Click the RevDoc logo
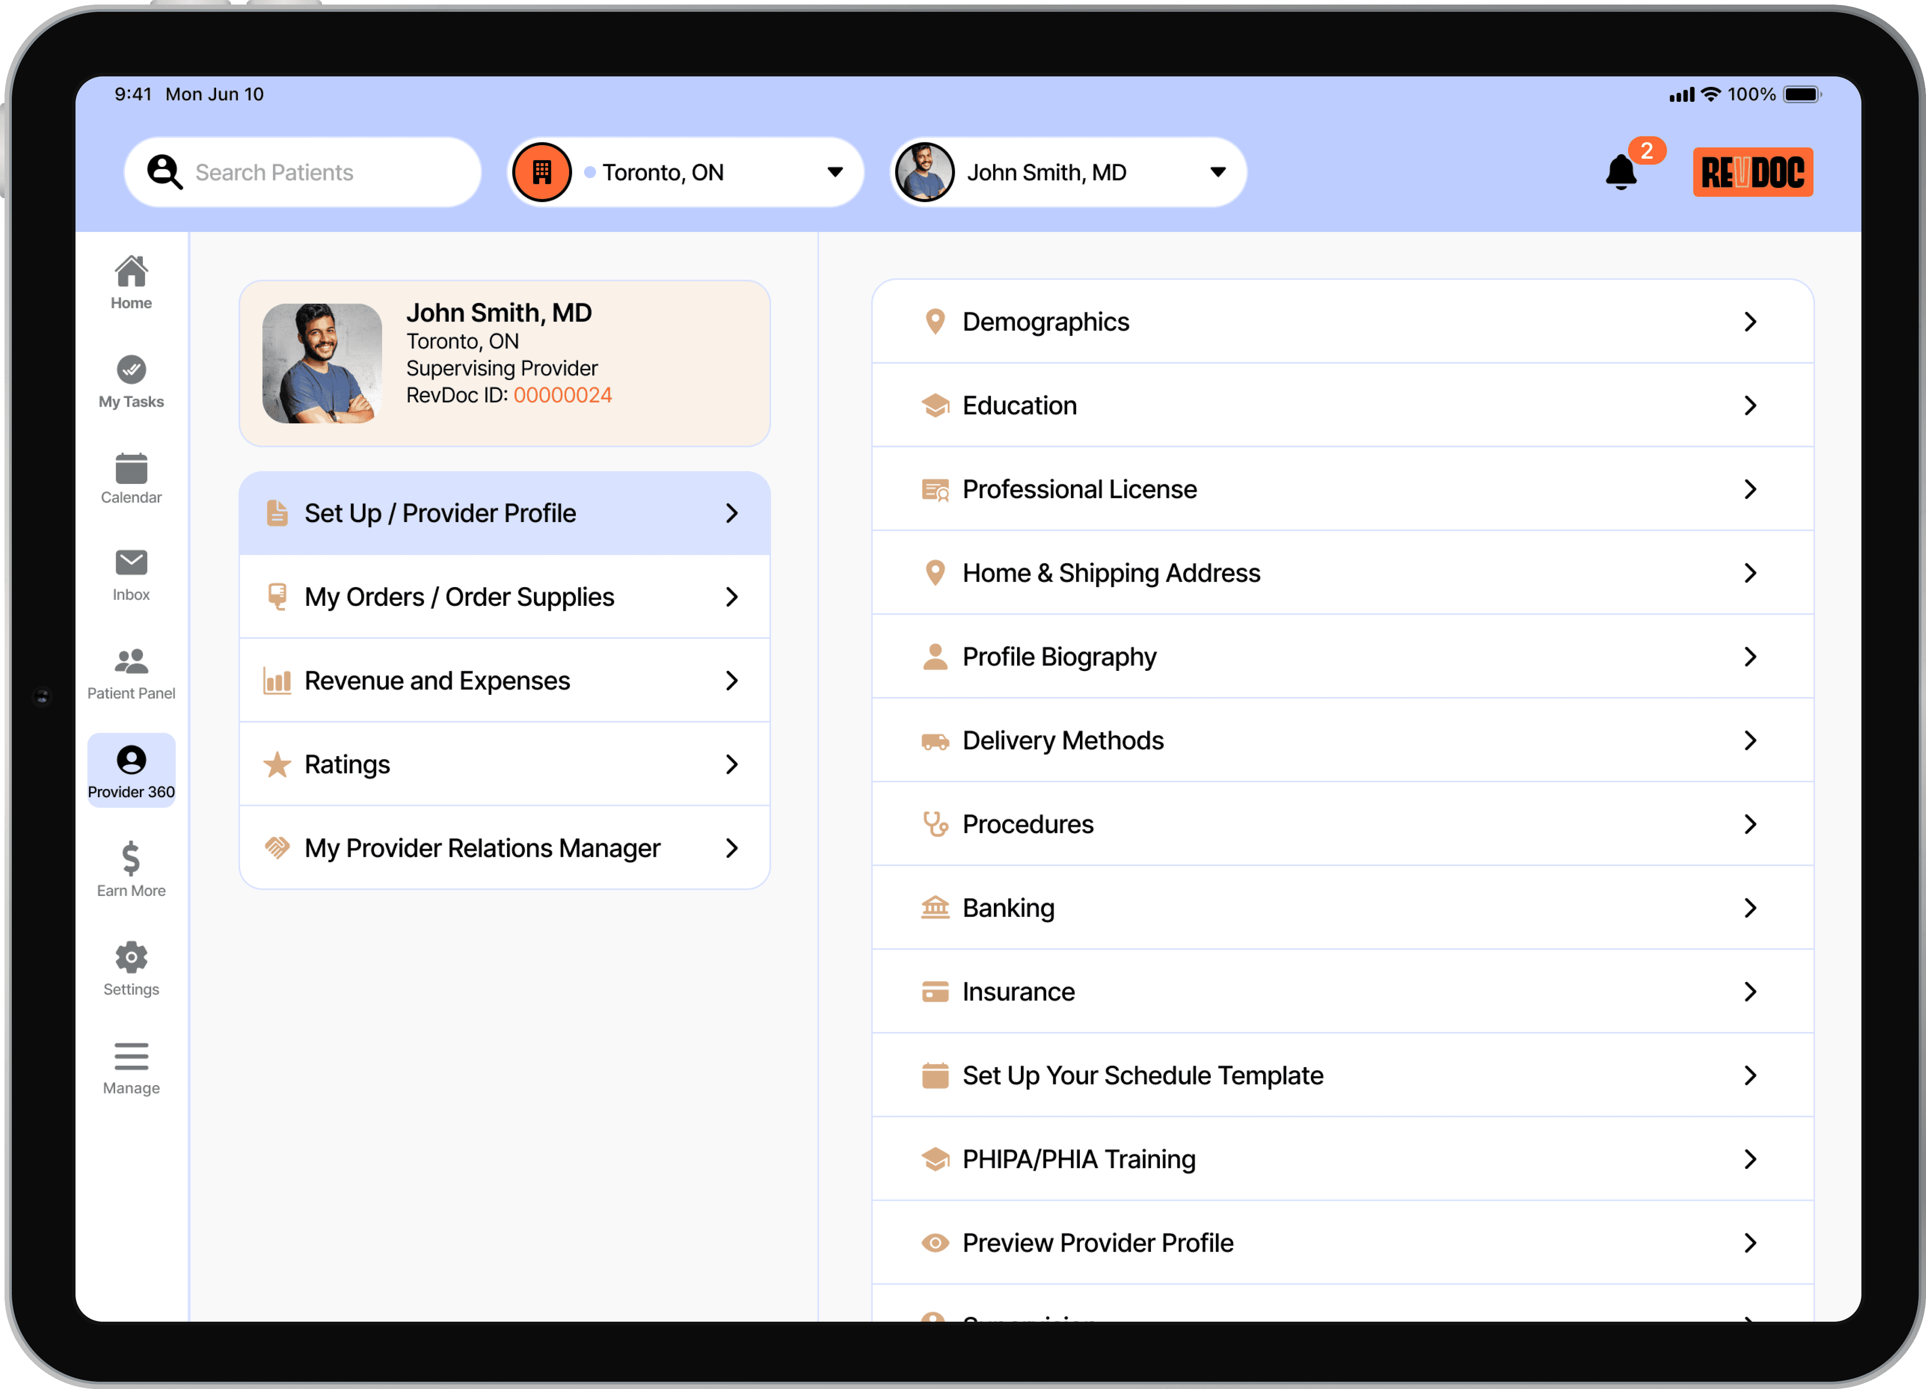 1753,171
